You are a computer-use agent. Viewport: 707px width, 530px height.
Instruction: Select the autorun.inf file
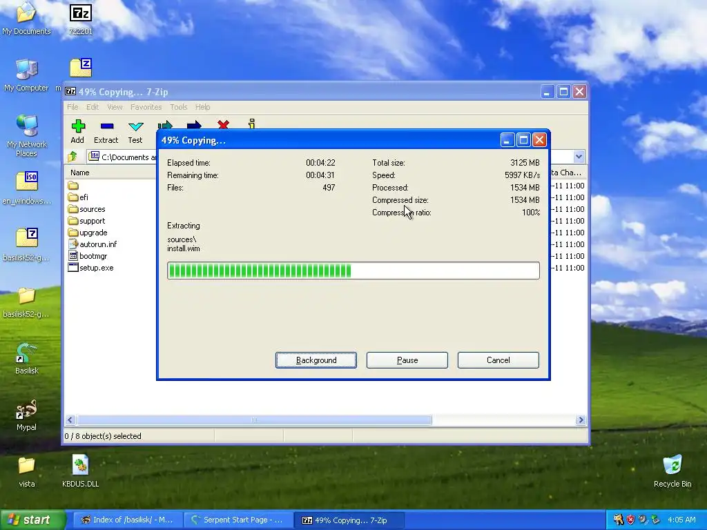[93, 244]
